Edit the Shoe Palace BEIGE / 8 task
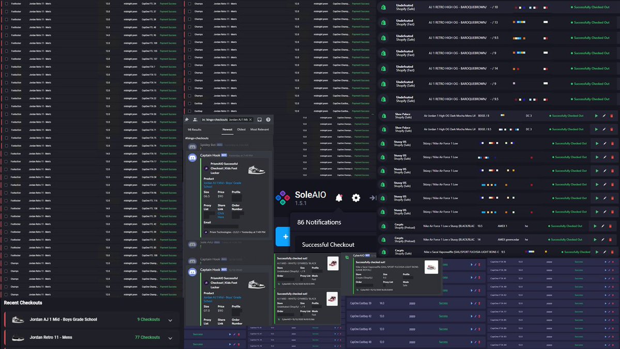This screenshot has height=349, width=620. pyautogui.click(x=604, y=116)
